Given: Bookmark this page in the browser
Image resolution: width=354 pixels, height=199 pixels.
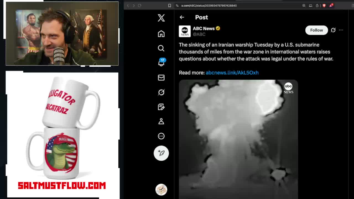Looking at the screenshot, I should [170, 6].
